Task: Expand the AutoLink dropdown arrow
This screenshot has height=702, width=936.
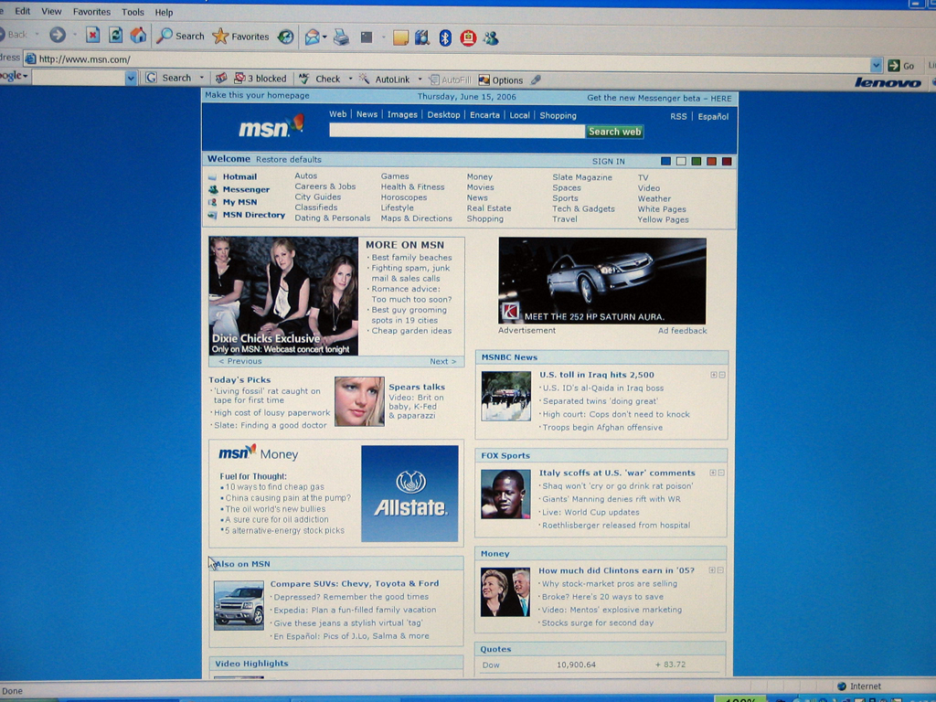Action: point(420,79)
